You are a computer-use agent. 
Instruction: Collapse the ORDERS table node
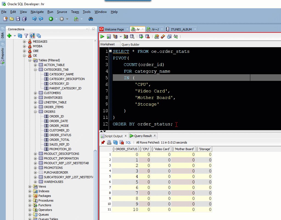(x=35, y=112)
